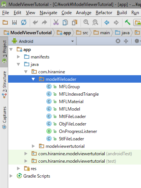
Task: Click the Paste clipboard icon
Action: (75, 22)
